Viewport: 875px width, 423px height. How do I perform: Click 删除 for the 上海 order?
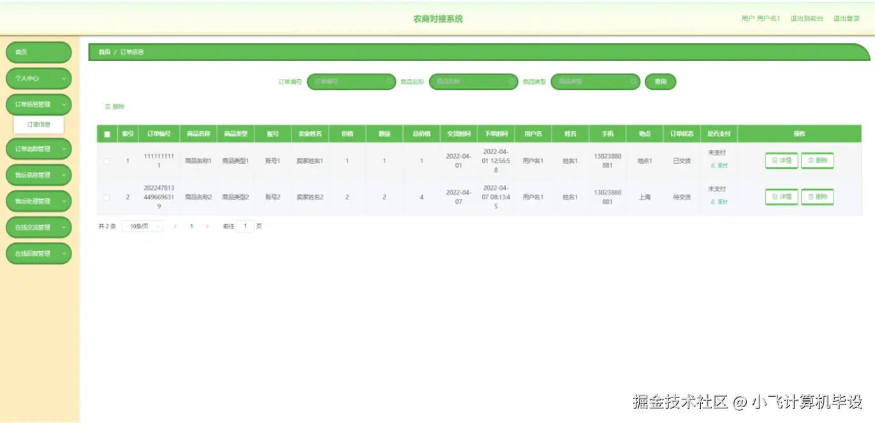(x=817, y=197)
